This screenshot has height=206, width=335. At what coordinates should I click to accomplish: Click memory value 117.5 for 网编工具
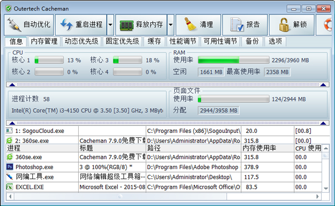click(251, 177)
